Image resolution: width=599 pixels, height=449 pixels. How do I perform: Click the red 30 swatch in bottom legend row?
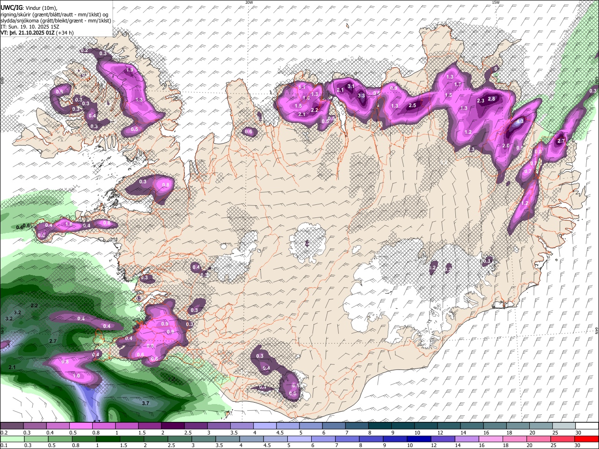point(587,439)
